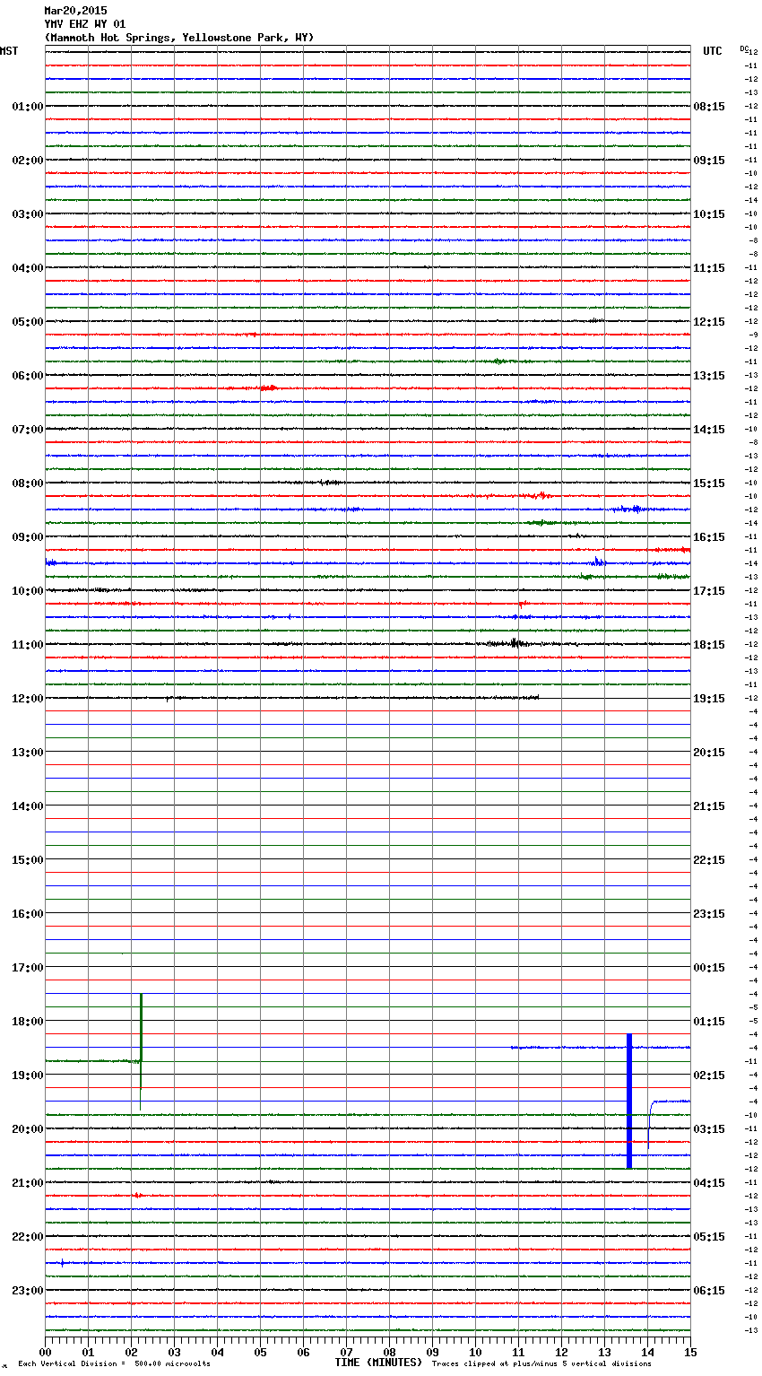Click the "13:15" UTC time label
Screen dimensions: 762x1376
pyautogui.click(x=709, y=376)
